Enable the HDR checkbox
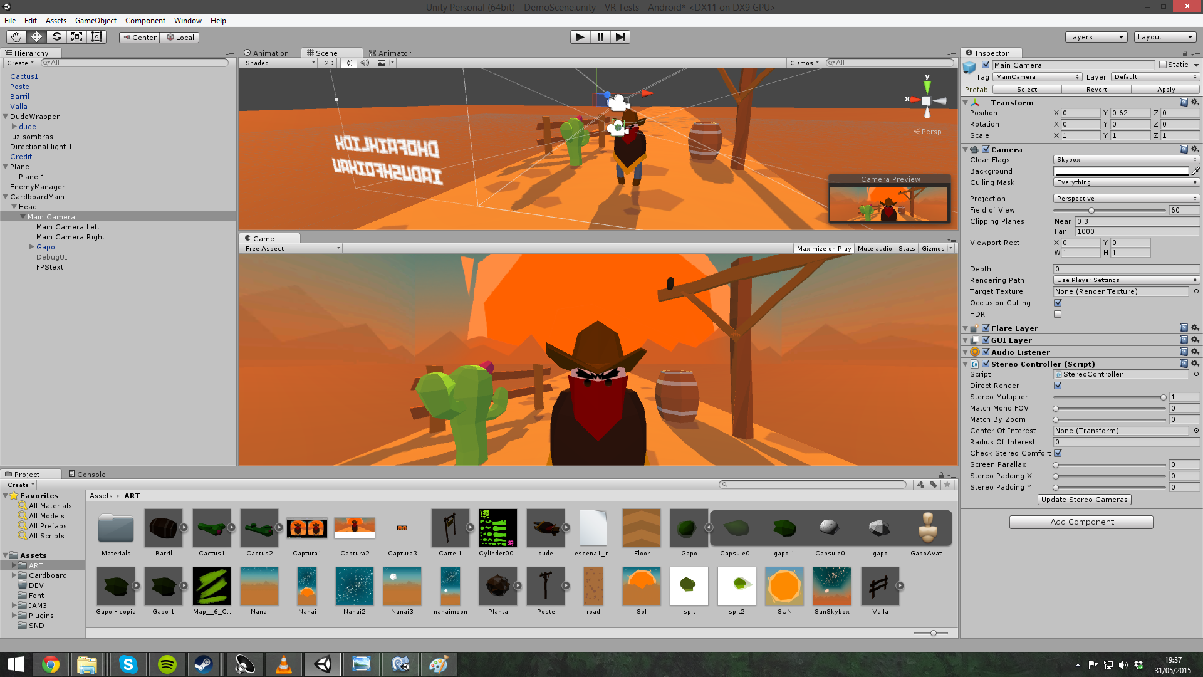 (1058, 314)
